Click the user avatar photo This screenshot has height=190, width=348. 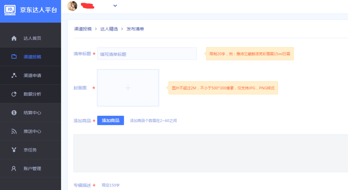[x=72, y=6]
